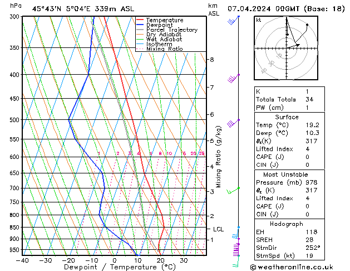Click the 'StmSpd (kt)' value 19
The height and width of the screenshot is (271, 350).
click(x=309, y=256)
